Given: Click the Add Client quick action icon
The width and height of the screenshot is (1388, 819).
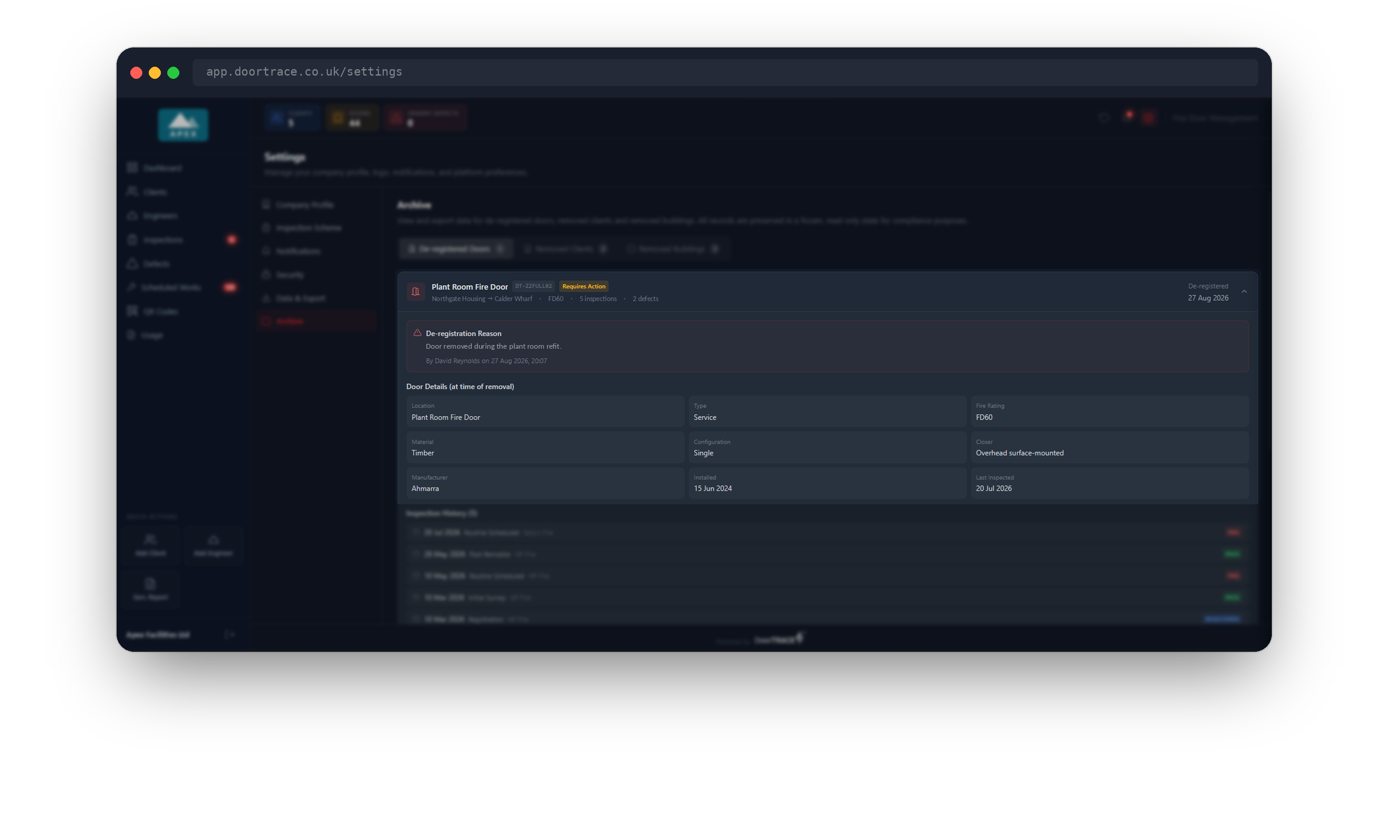Looking at the screenshot, I should point(151,540).
